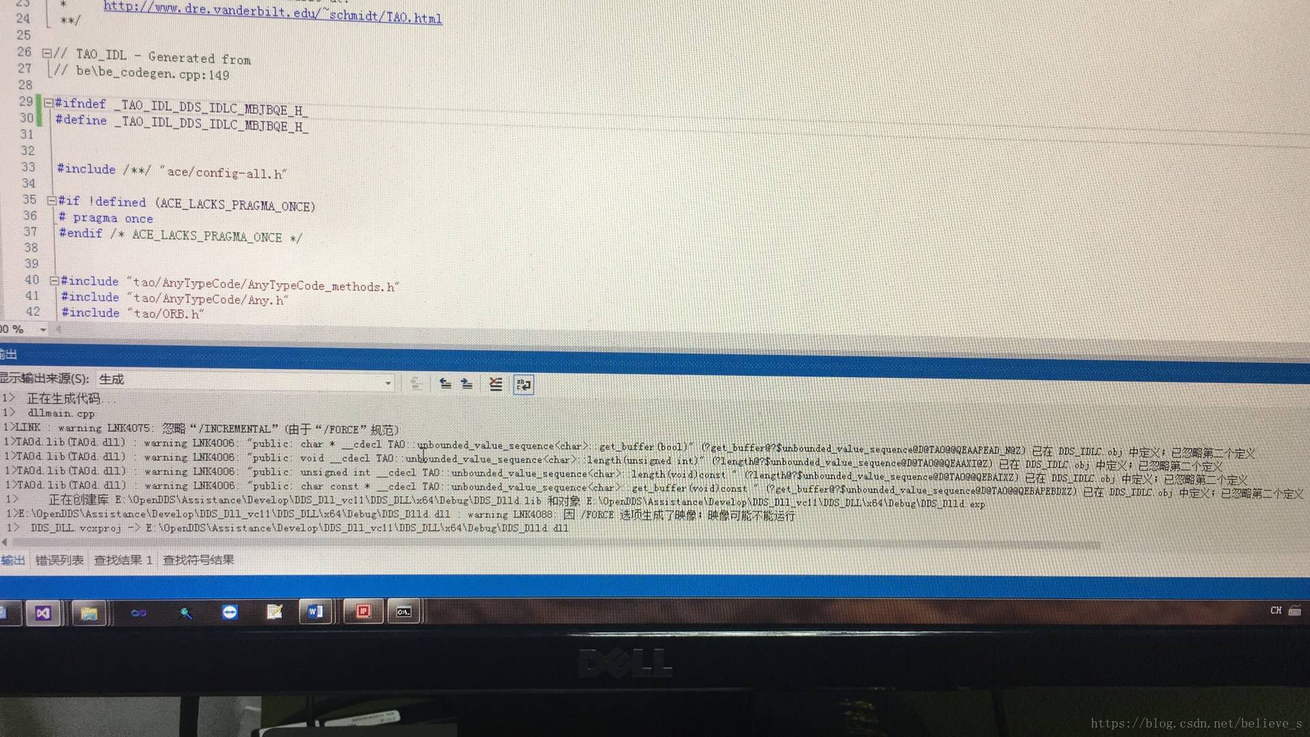The width and height of the screenshot is (1310, 737).
Task: Expand line 40 include block
Action: tap(51, 285)
